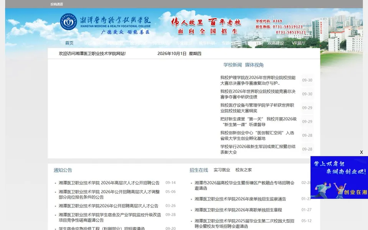Open 2026年高职单独招生章程
368x230 pixels.
point(238,210)
